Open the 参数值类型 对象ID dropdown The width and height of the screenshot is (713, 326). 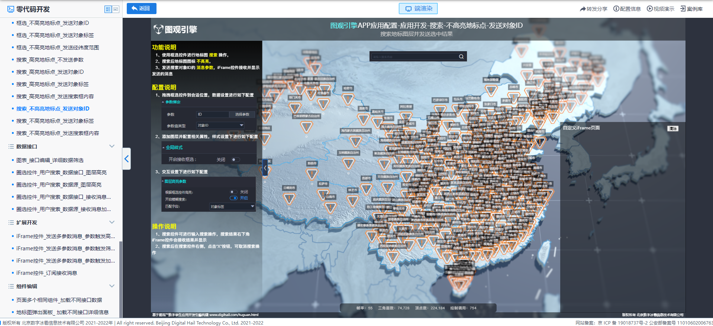pyautogui.click(x=220, y=125)
